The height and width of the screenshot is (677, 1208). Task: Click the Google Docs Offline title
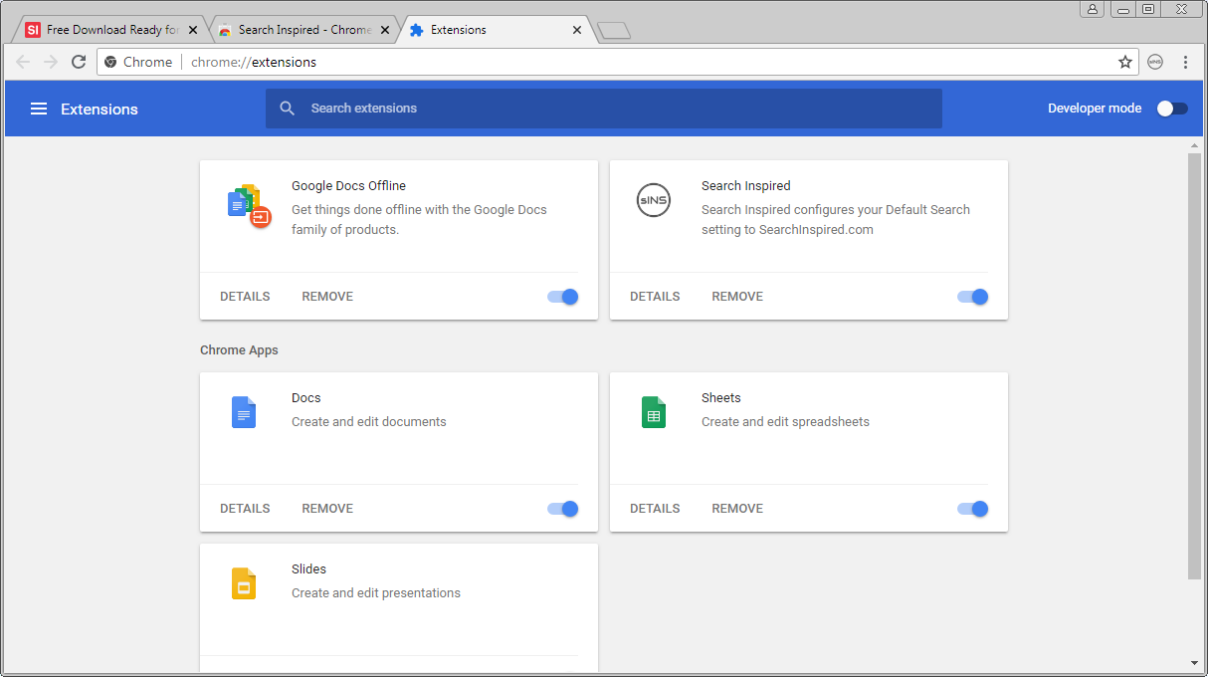[348, 186]
